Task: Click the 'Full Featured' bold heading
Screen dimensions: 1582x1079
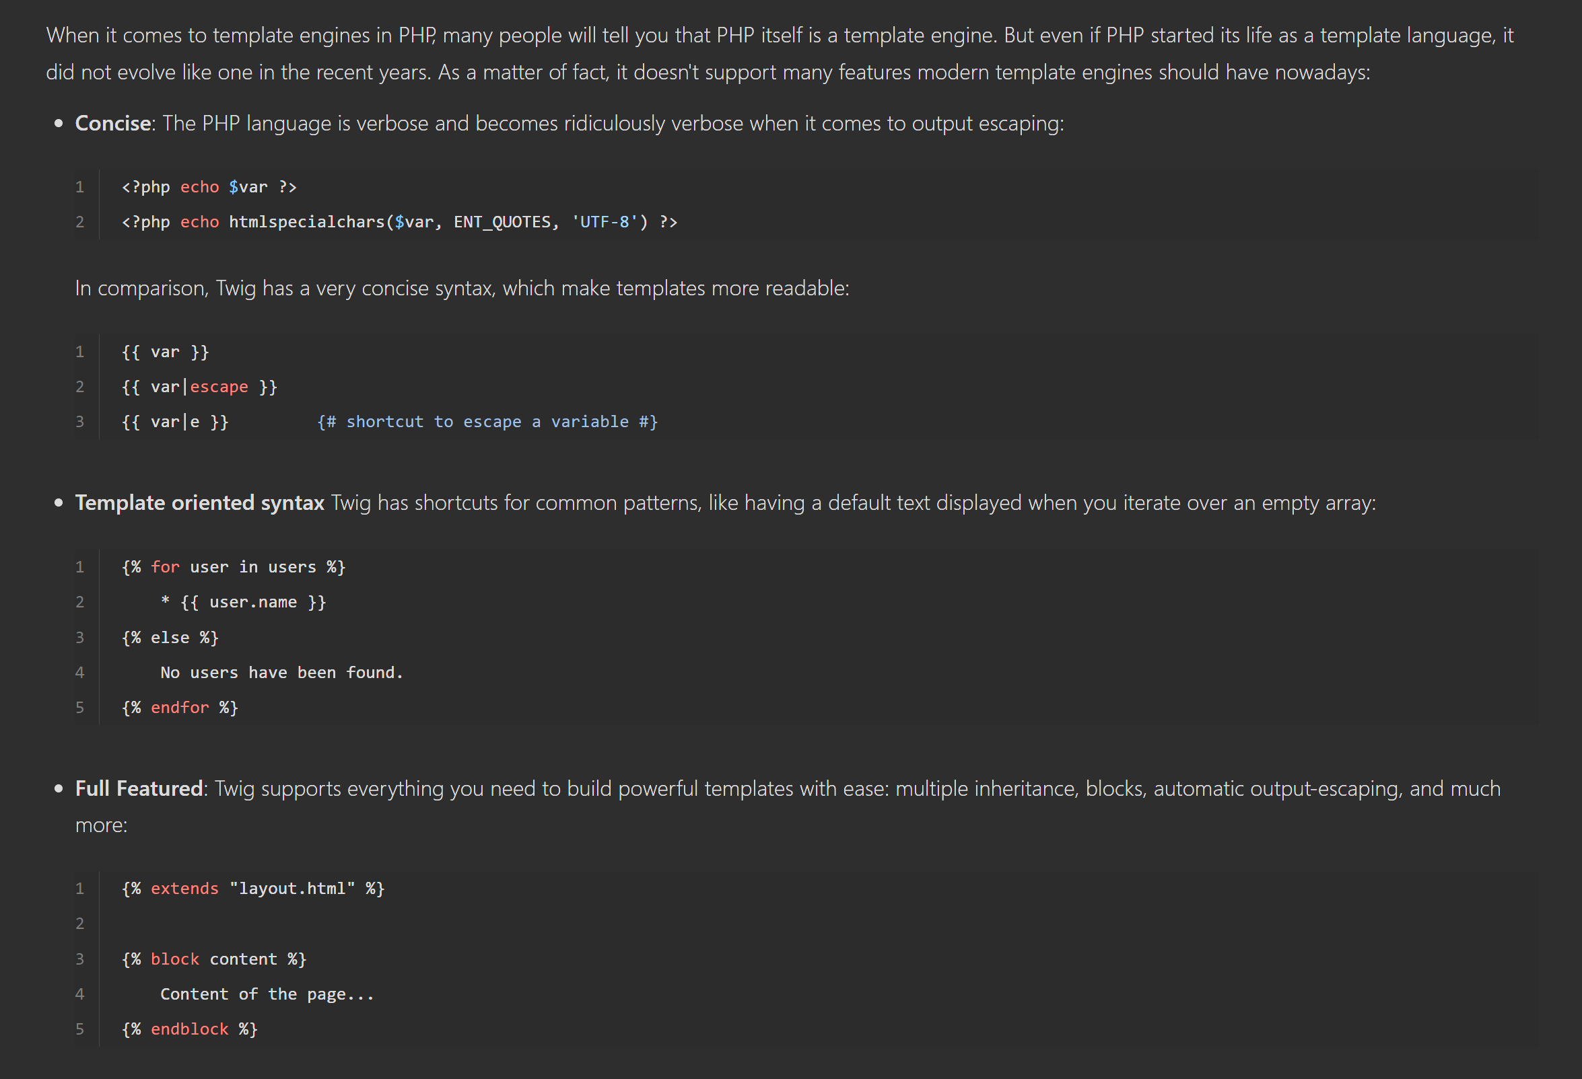Action: point(139,788)
